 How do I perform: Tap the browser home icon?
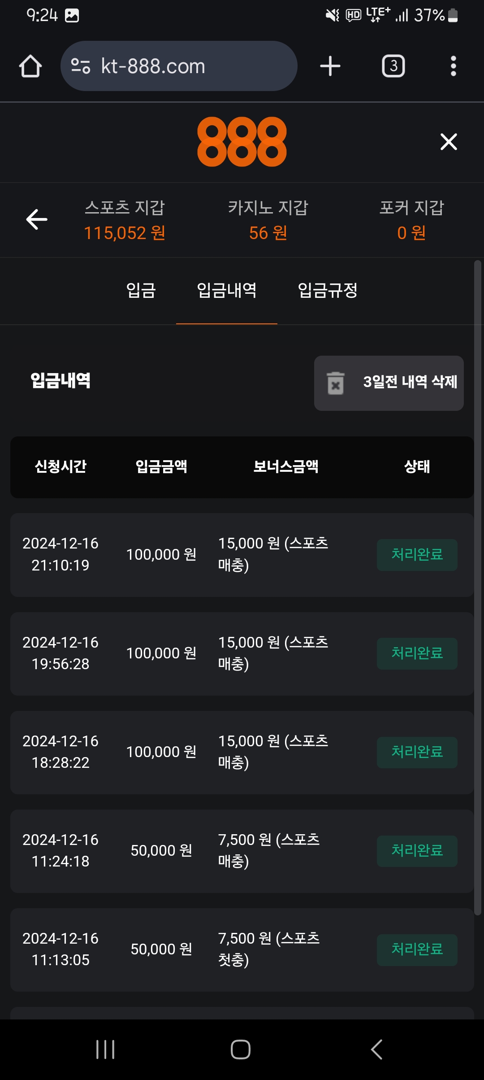tap(30, 66)
